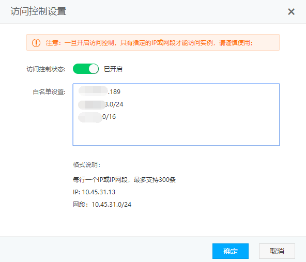
Task: Place cursor after the 0/16 entry
Action: click(116, 117)
